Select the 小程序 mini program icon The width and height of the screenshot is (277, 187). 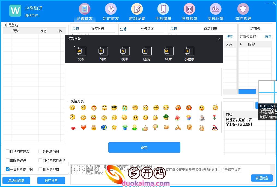click(189, 52)
